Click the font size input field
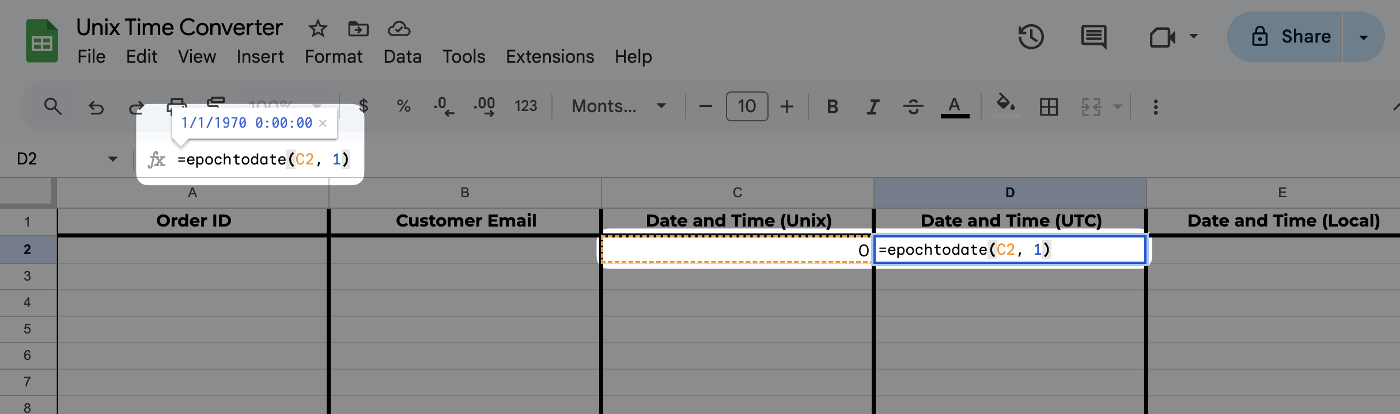This screenshot has width=1400, height=414. (x=747, y=106)
